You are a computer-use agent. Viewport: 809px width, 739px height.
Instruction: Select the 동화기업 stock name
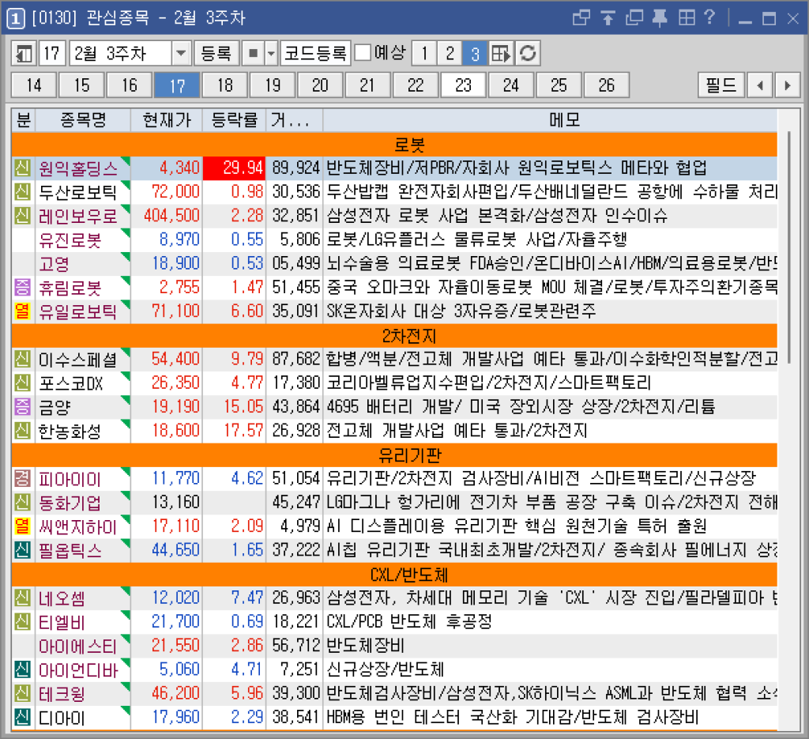[70, 503]
